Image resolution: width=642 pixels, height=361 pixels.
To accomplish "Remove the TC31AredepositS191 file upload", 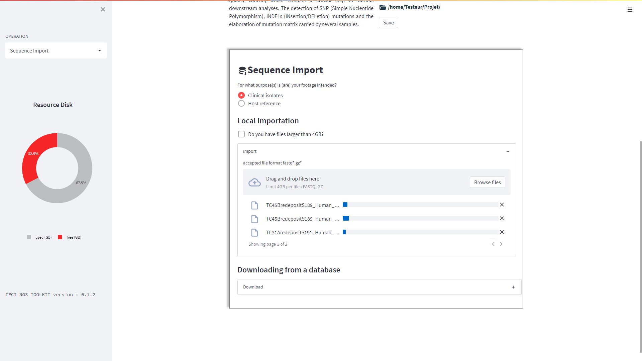I will [x=502, y=232].
